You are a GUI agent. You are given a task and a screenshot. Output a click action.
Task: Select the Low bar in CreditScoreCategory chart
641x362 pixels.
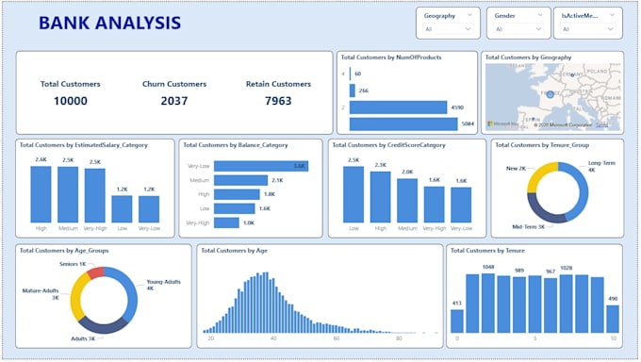(353, 194)
